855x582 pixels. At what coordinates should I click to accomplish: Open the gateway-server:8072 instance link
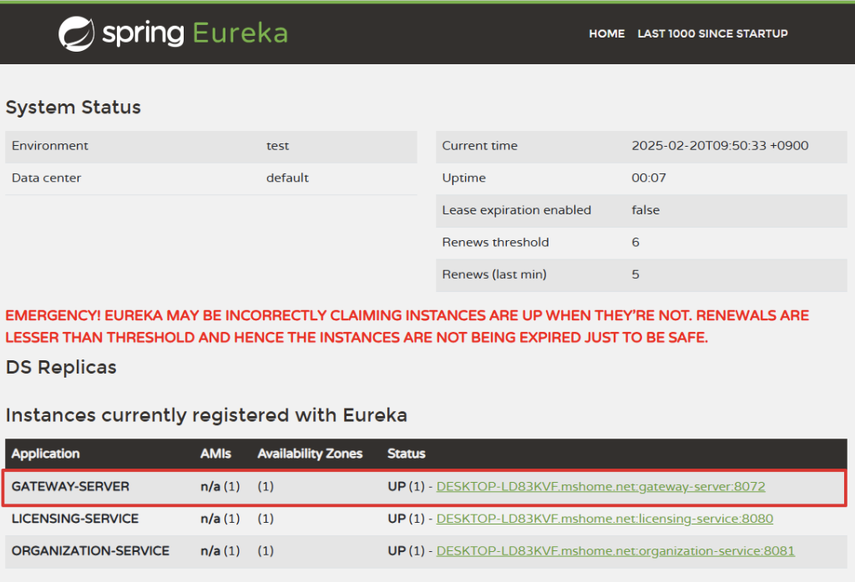coord(600,487)
